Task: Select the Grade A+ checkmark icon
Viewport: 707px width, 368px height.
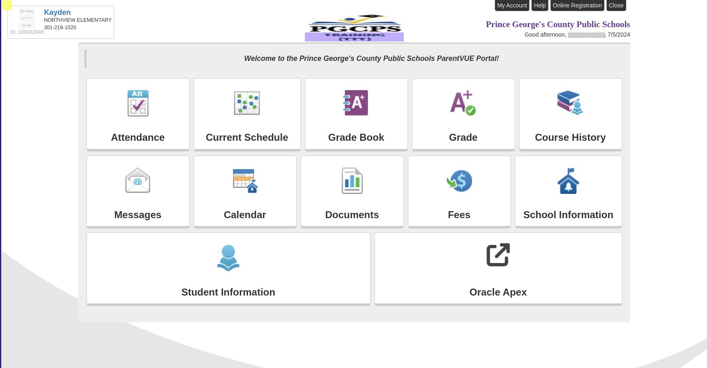Action: [463, 103]
